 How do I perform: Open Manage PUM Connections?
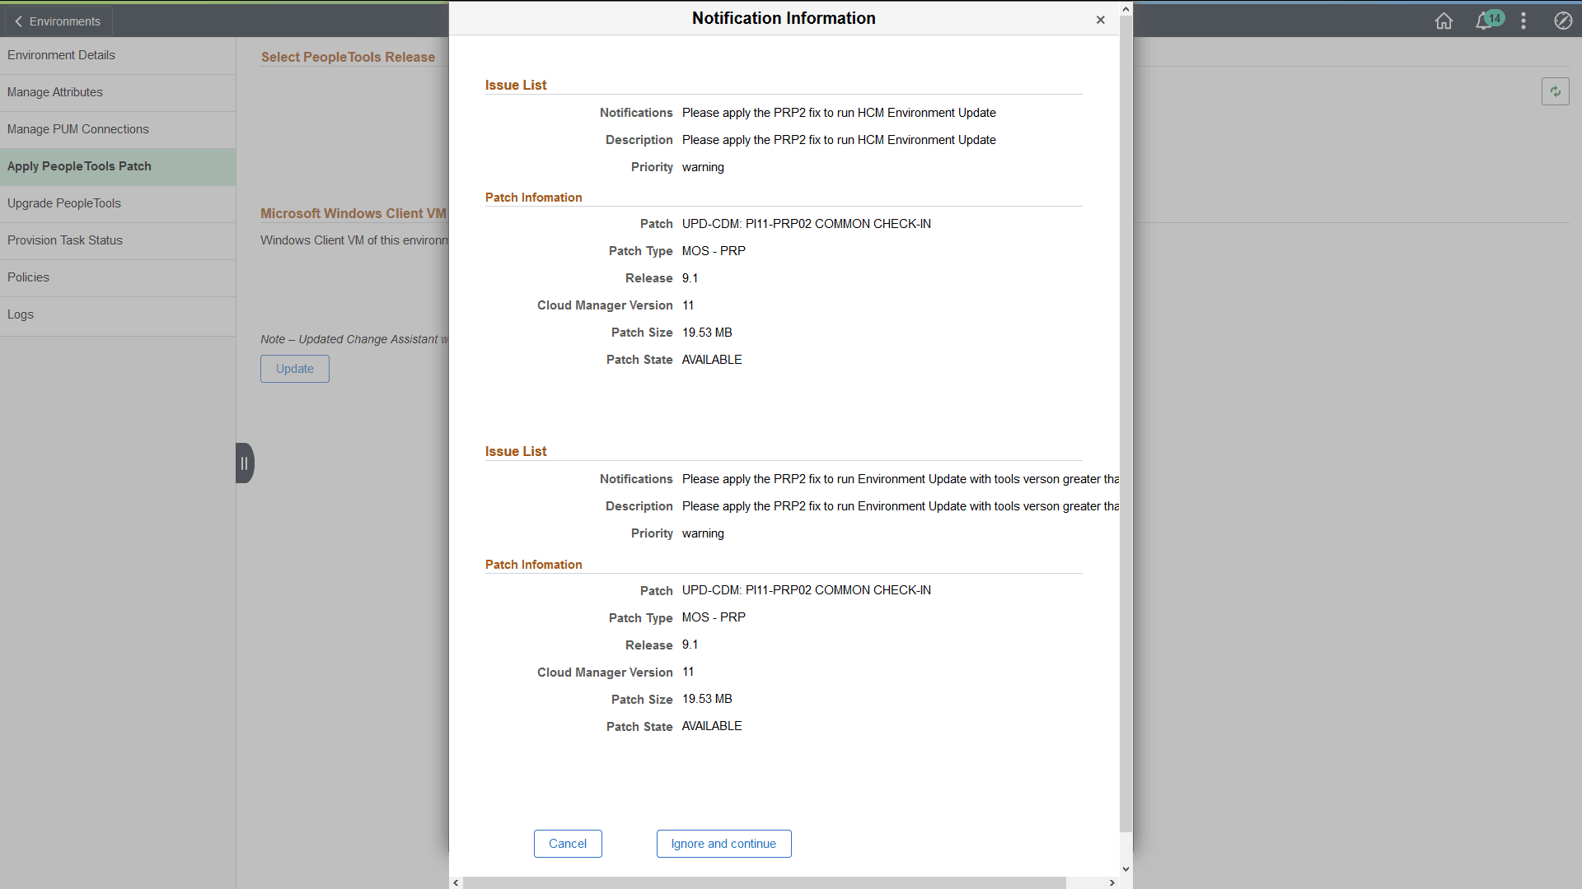[x=78, y=129]
